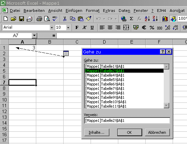
Task: Sort descending with the Z-A icon
Action: point(155,19)
